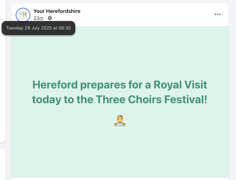Click the white strip beneath the green post

(119, 178)
